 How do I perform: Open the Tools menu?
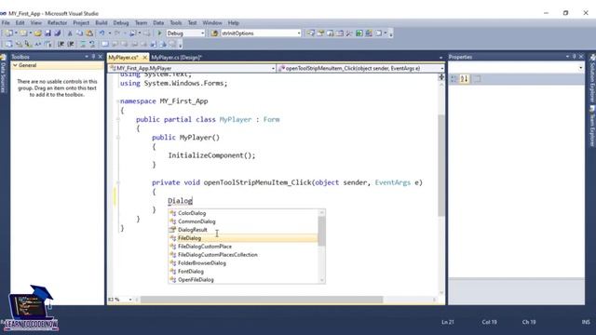point(176,22)
